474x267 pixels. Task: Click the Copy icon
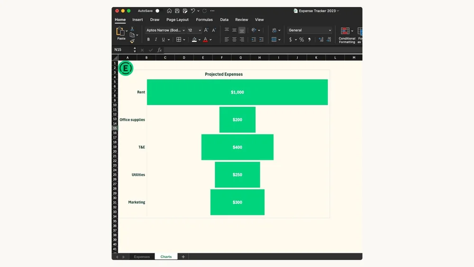coord(132,35)
